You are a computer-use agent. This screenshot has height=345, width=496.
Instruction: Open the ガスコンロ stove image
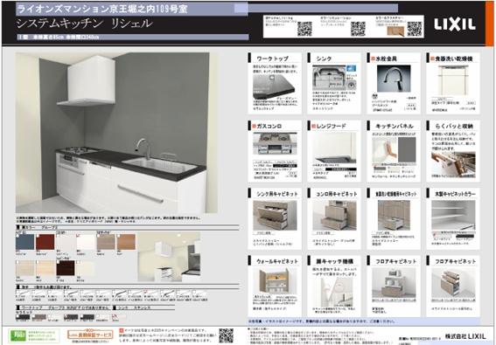coord(275,144)
